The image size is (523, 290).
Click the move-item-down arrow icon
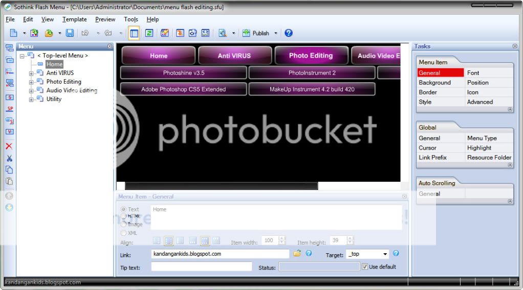9,207
